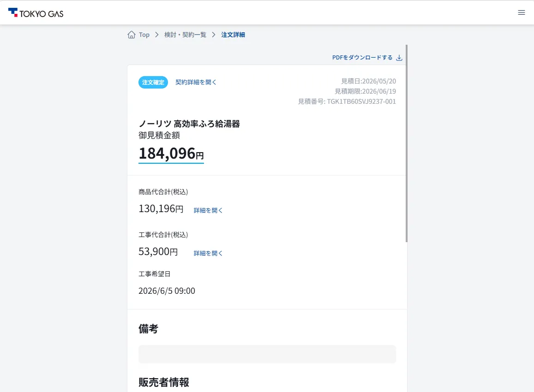The image size is (534, 392).
Task: Click the 53,900円 construction total
Action: click(158, 251)
